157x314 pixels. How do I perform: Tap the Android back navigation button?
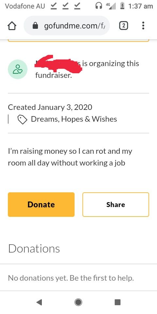click(x=39, y=302)
